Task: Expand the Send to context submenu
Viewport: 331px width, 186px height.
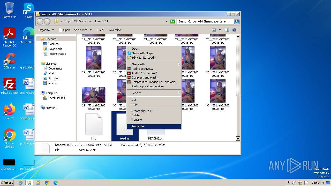Action: (x=154, y=93)
